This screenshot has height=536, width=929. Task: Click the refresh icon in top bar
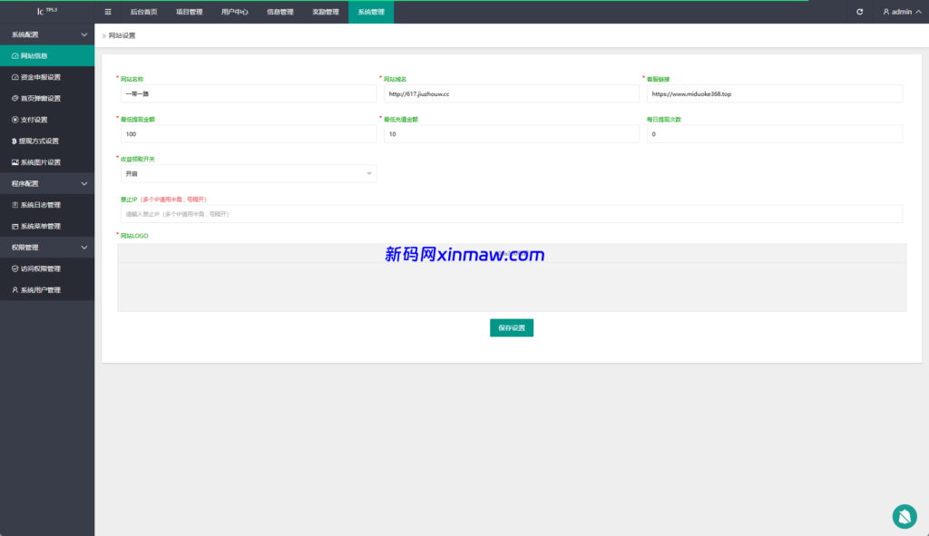coord(859,12)
